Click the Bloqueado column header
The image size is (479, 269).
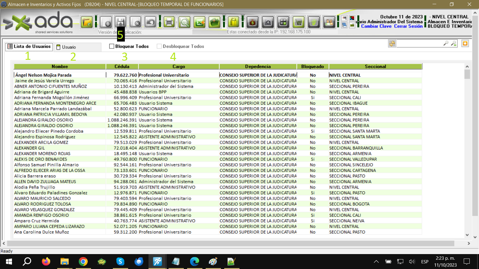pos(312,66)
